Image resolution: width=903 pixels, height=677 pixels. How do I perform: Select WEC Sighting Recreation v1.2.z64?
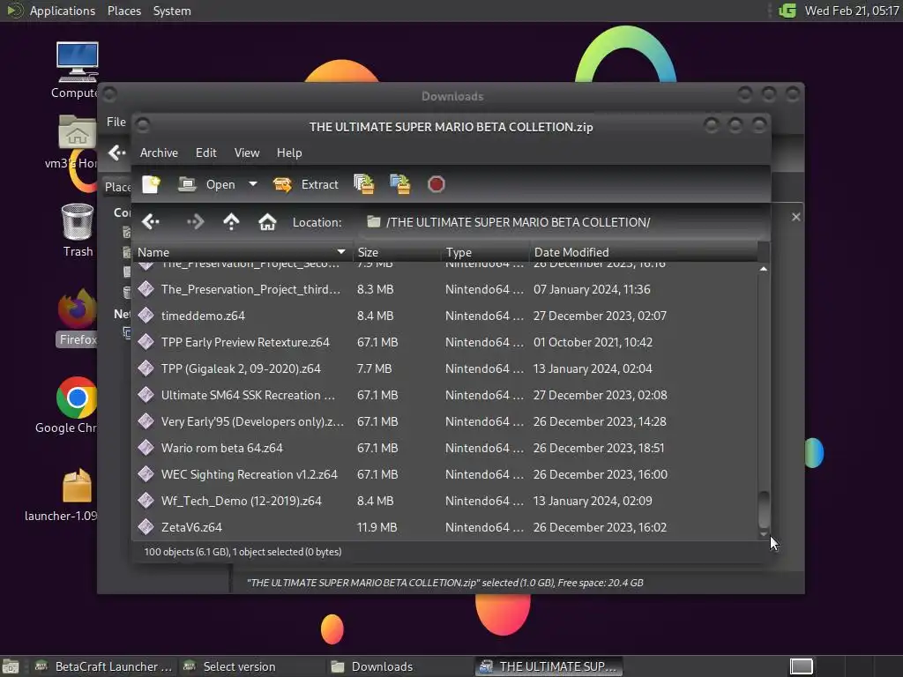coord(444,474)
